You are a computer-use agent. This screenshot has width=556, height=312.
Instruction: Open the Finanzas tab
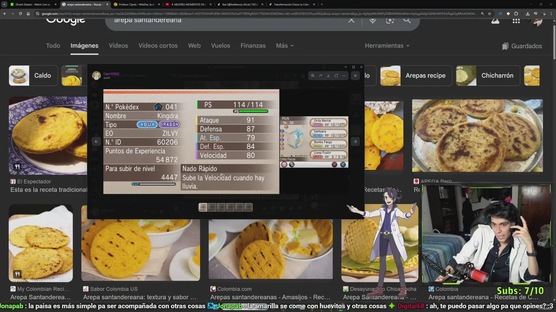click(253, 45)
